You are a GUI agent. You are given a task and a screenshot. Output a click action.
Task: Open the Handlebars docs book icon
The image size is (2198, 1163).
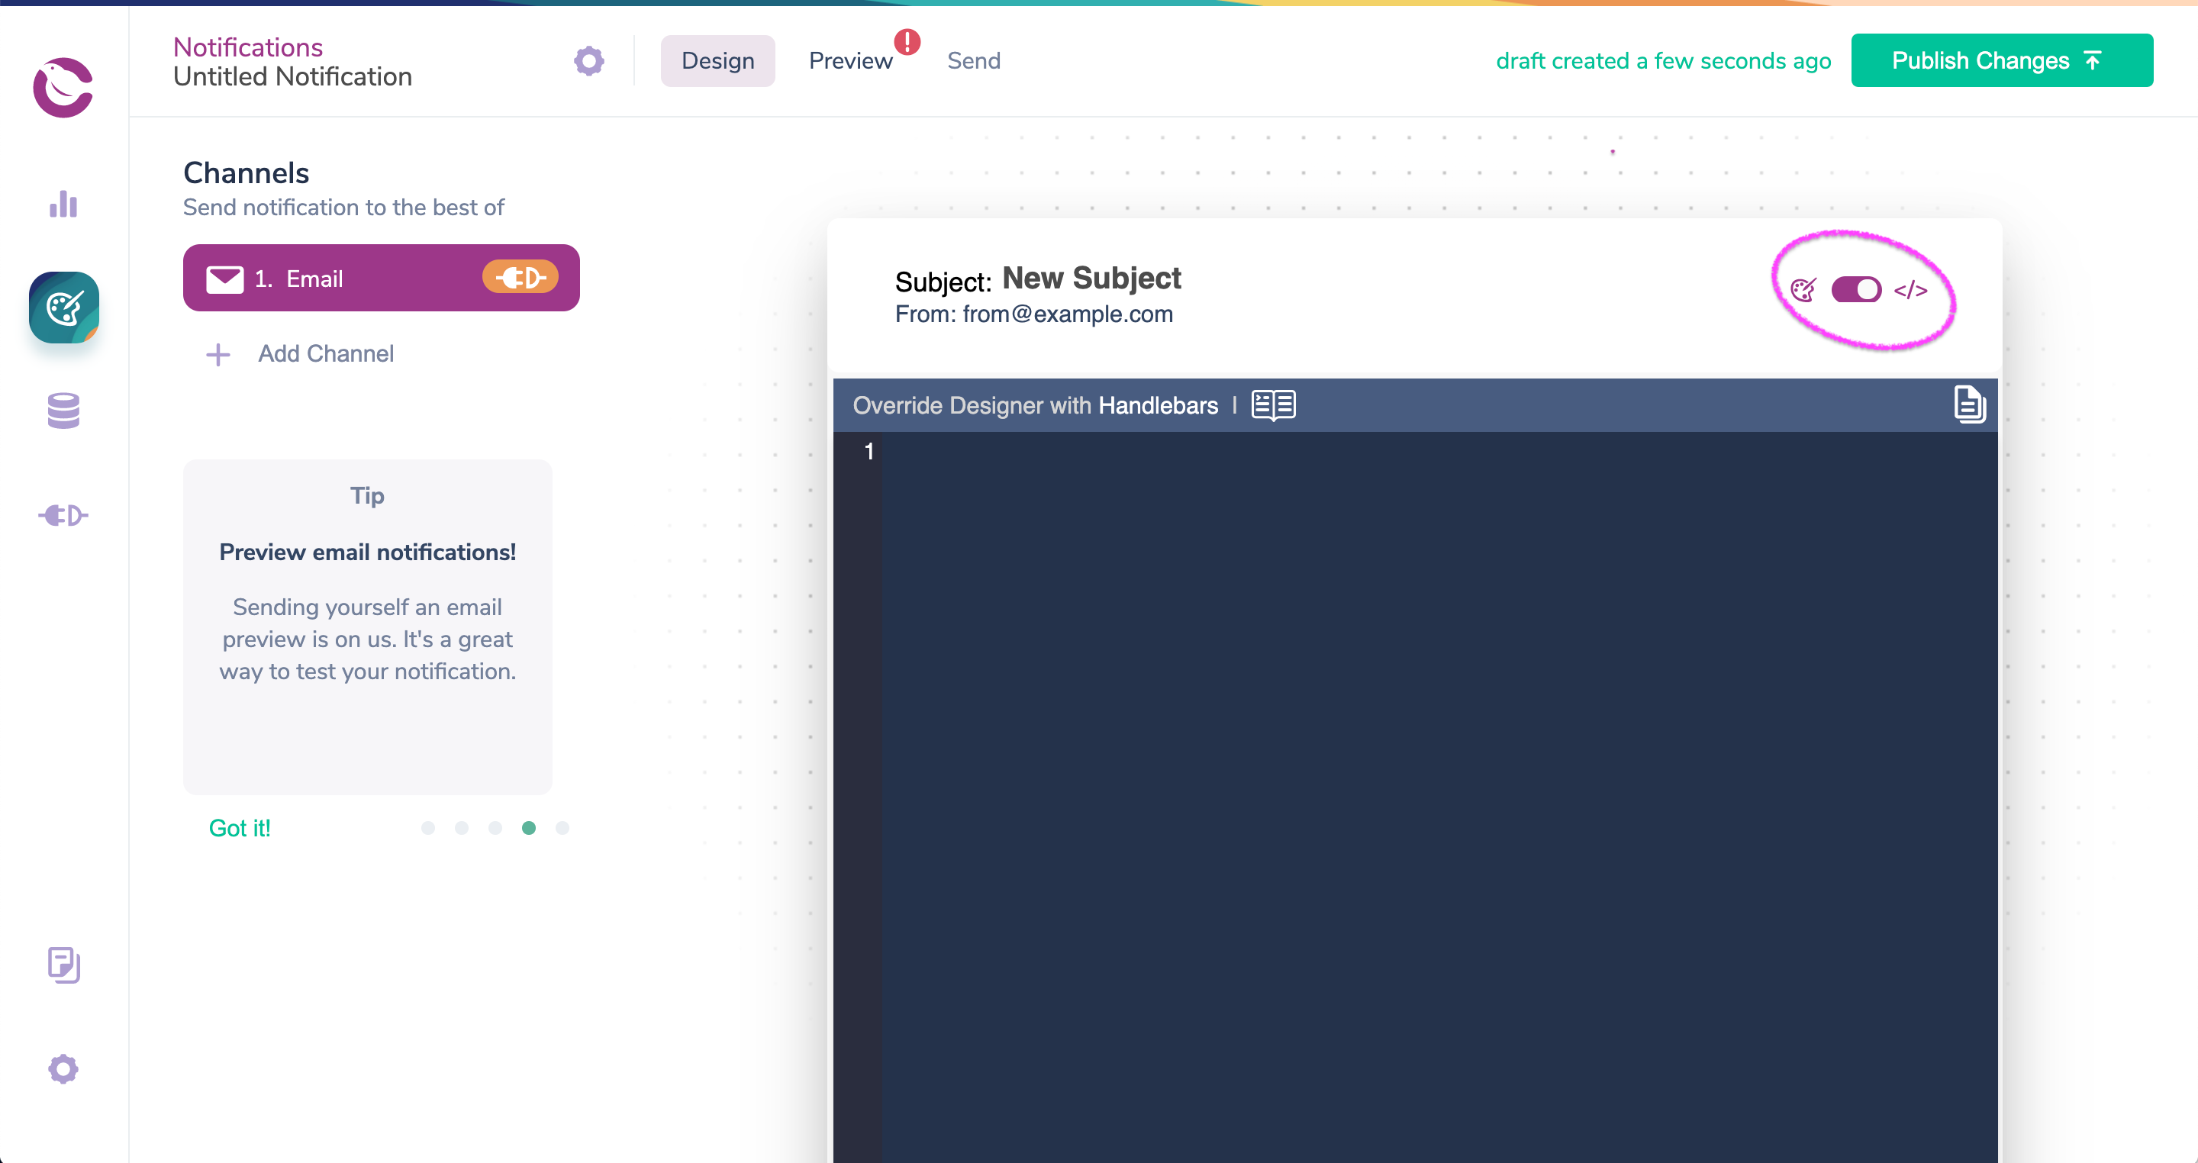tap(1273, 405)
